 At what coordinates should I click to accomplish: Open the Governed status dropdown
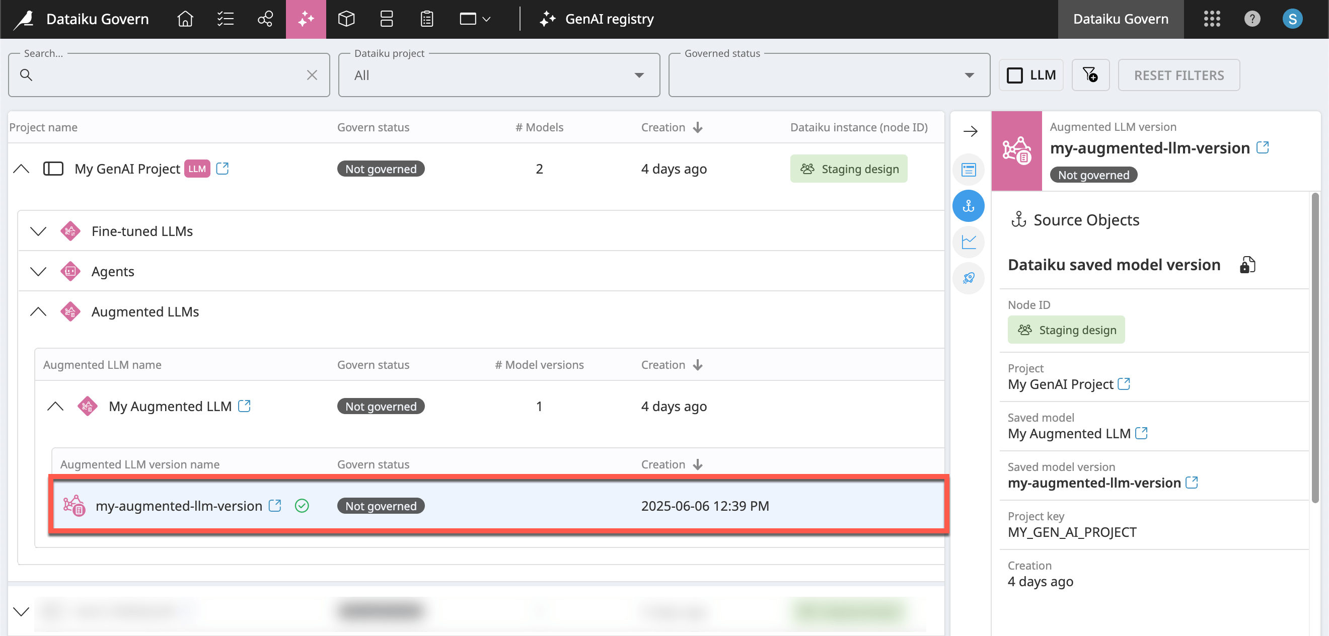point(829,75)
